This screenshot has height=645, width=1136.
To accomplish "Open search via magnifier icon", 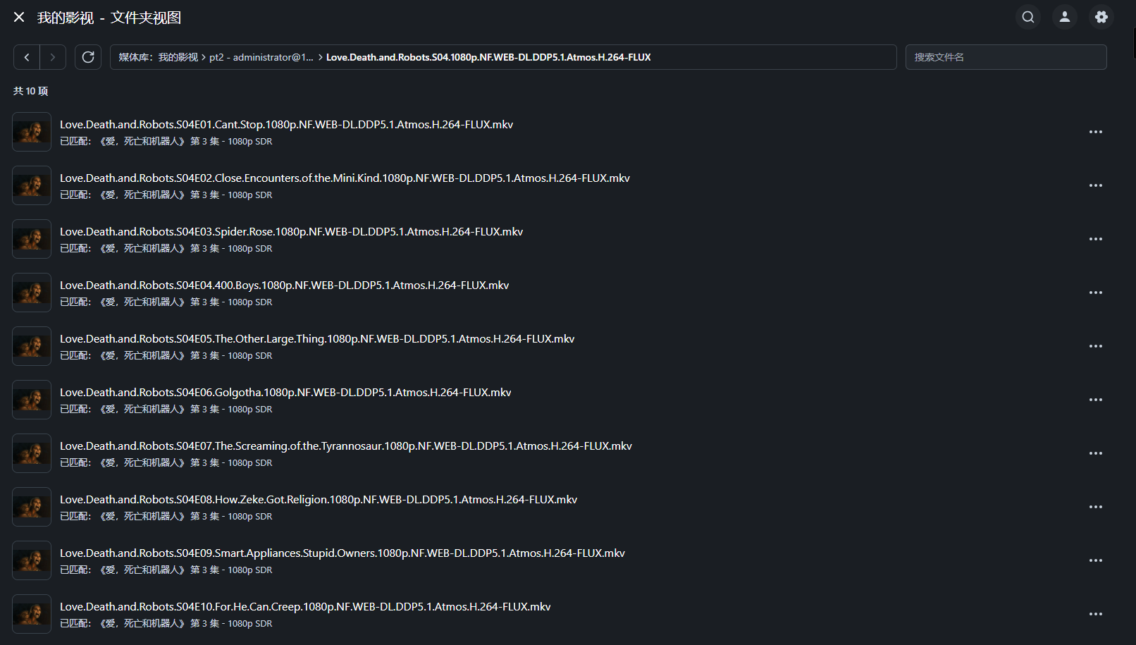I will [x=1028, y=17].
